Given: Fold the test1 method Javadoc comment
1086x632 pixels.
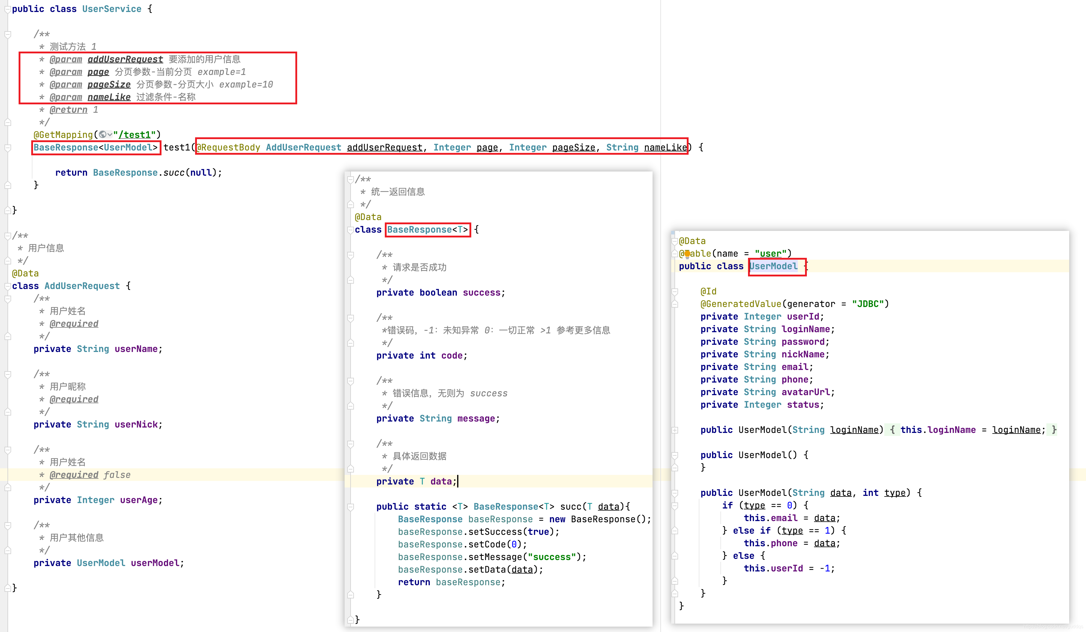Looking at the screenshot, I should point(7,34).
